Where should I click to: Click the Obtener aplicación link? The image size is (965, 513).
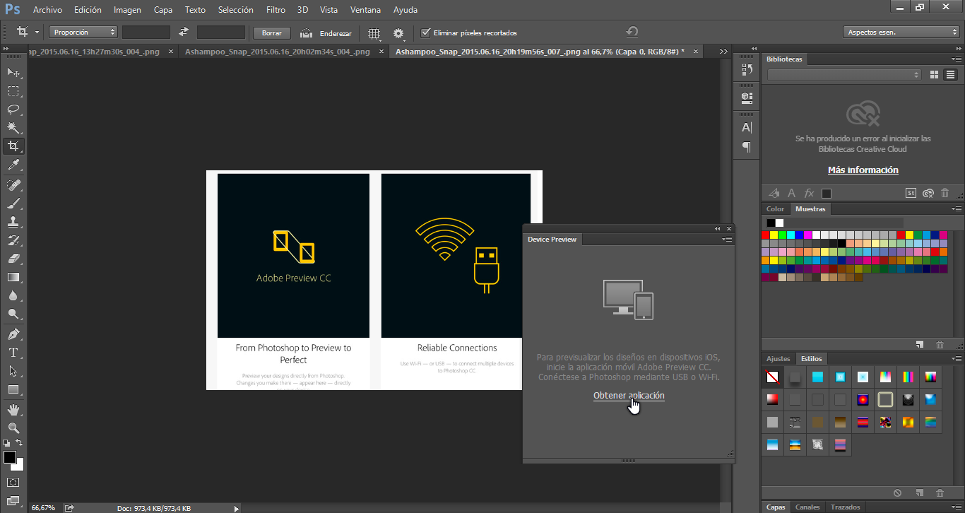tap(629, 396)
